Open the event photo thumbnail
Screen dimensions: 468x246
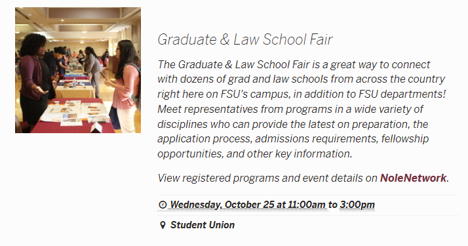tap(78, 70)
